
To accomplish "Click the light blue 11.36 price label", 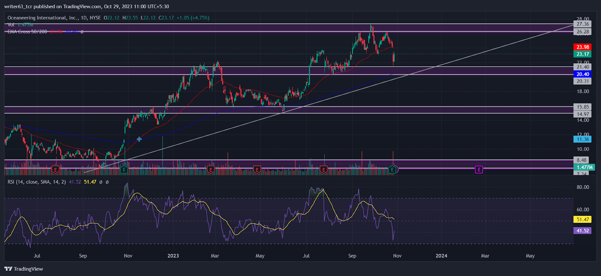I will 583,139.
